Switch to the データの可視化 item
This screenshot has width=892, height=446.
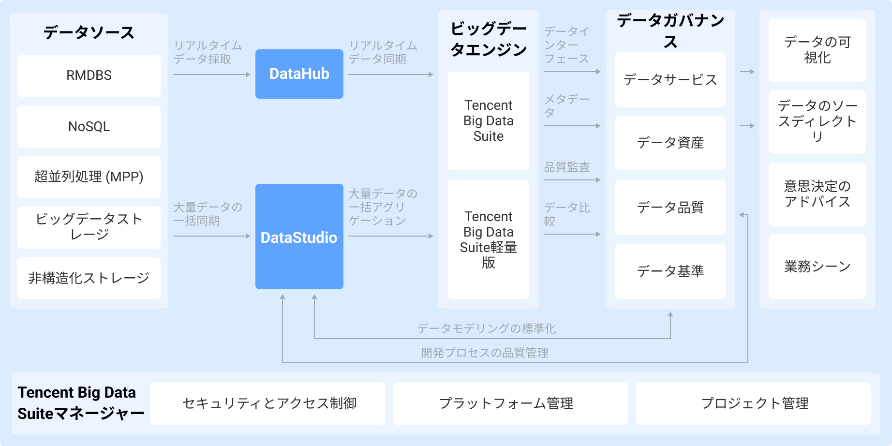point(817,51)
